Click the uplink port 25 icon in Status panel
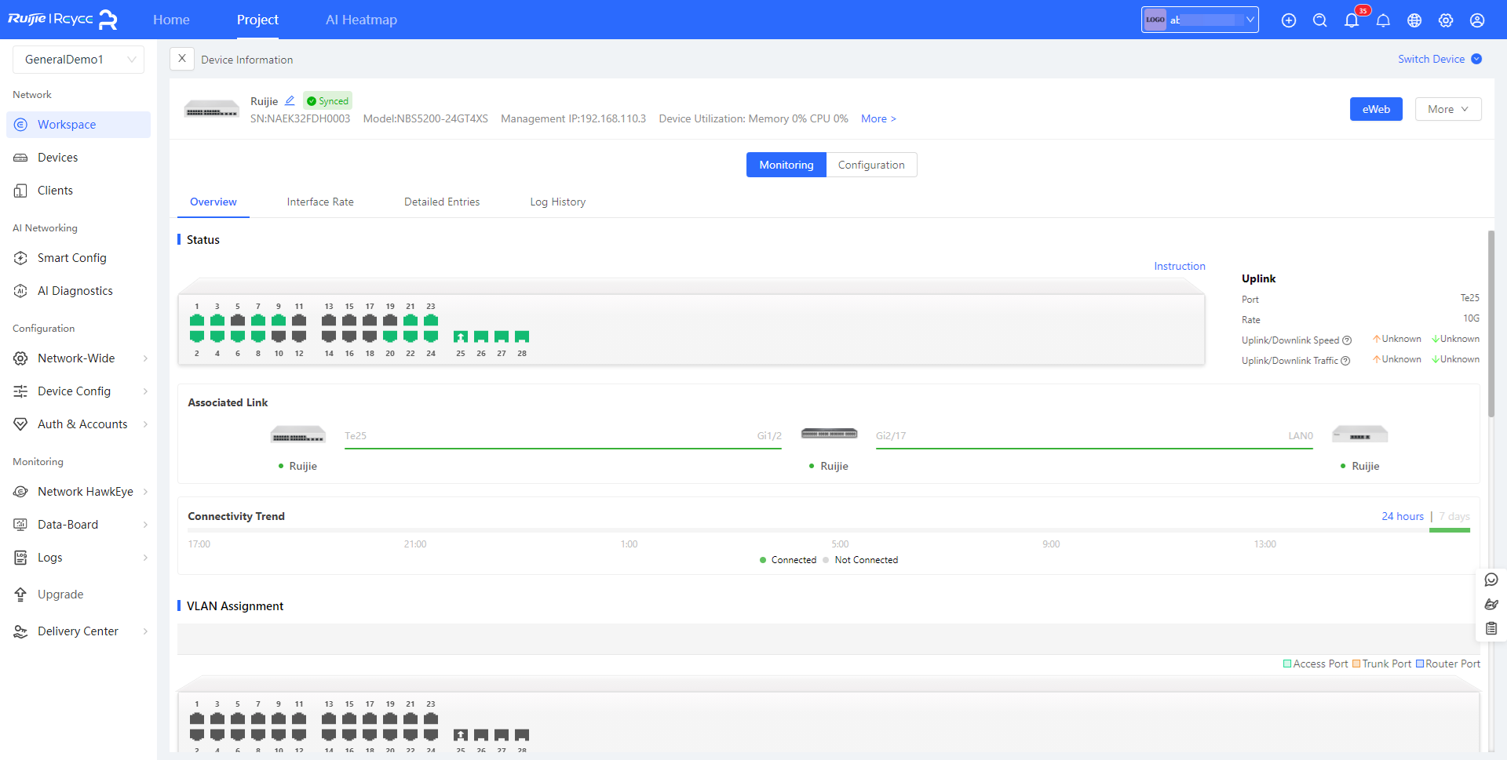 pyautogui.click(x=461, y=336)
